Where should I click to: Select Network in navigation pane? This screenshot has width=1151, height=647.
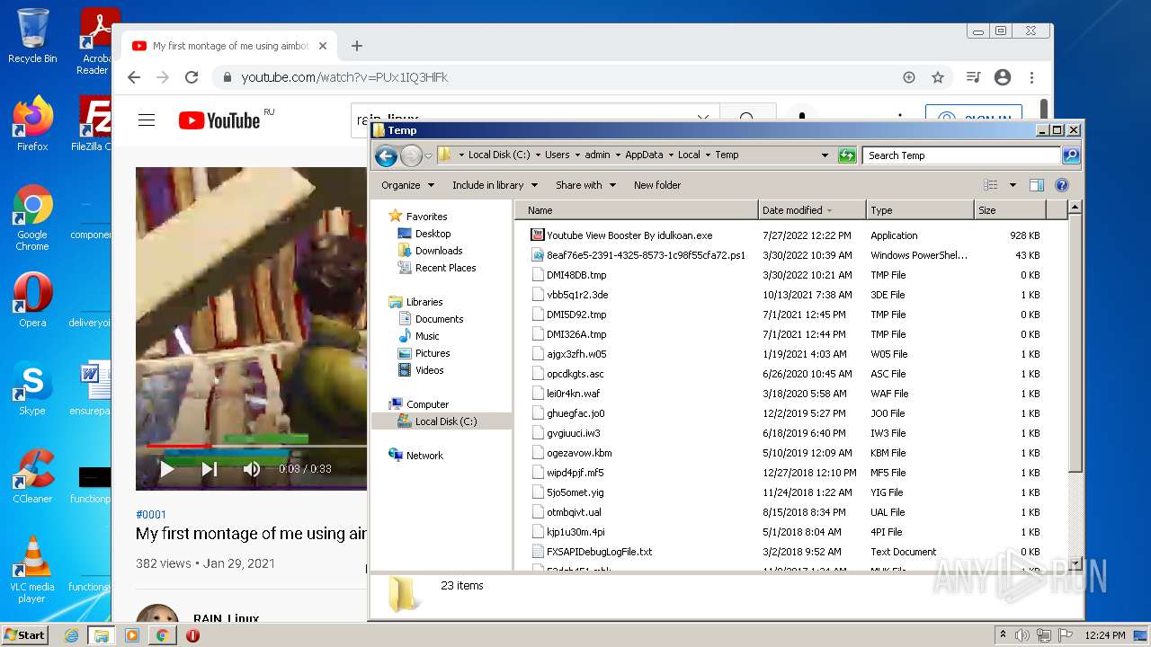[424, 456]
